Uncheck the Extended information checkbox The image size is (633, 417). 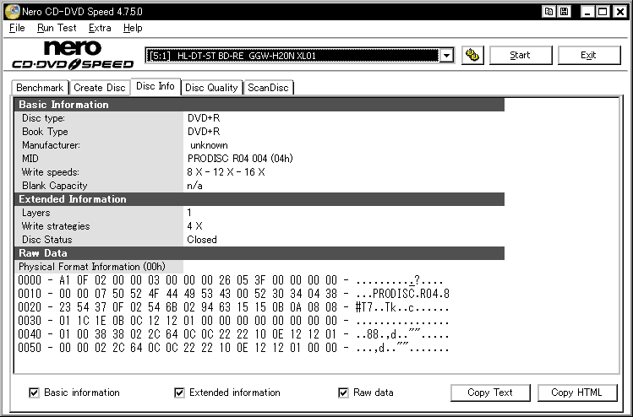click(179, 393)
